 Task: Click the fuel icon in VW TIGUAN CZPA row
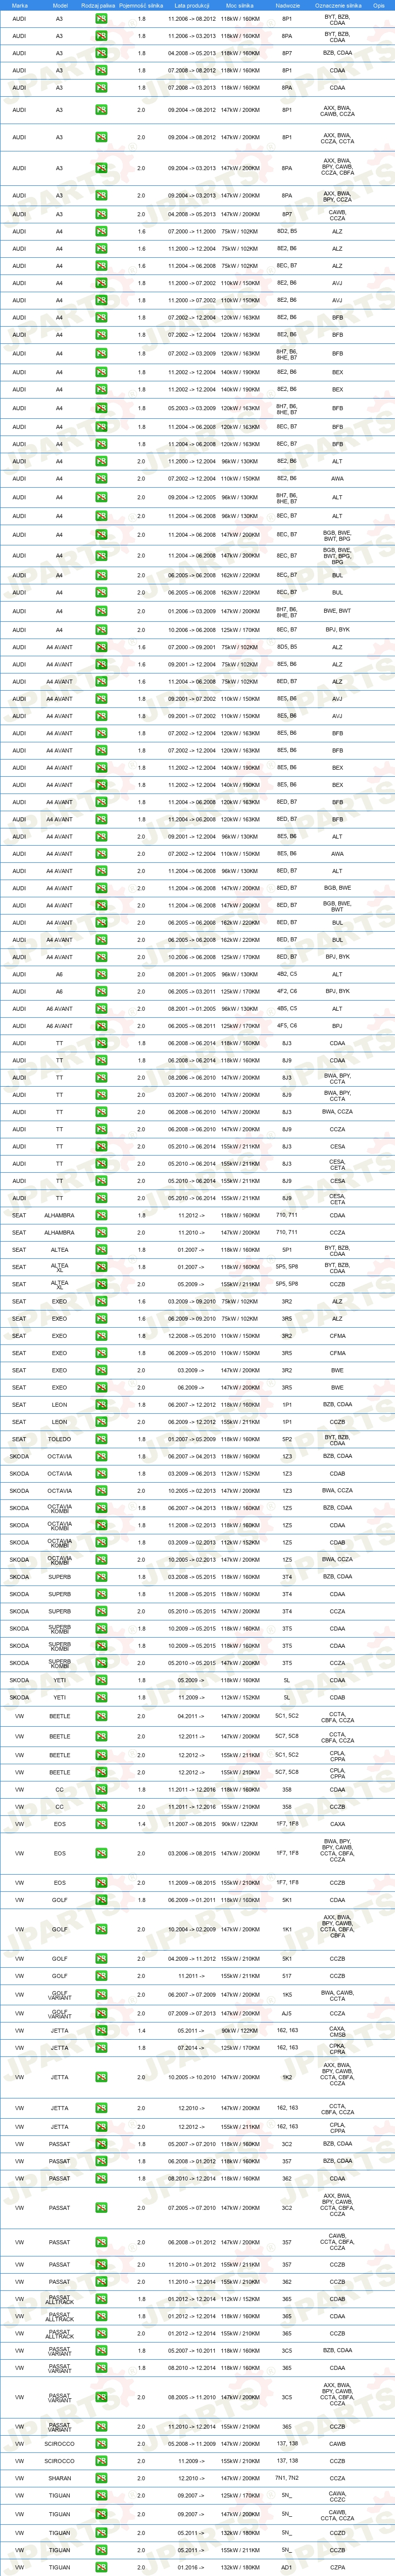click(x=101, y=2567)
